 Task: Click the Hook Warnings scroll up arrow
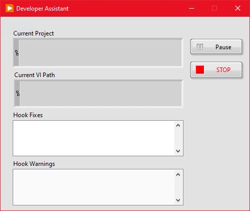(178, 174)
